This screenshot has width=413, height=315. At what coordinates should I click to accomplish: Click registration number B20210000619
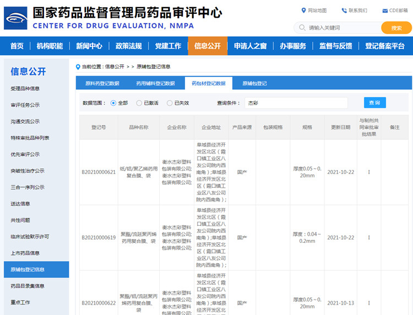[99, 238]
